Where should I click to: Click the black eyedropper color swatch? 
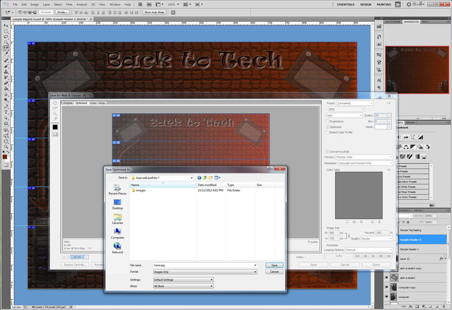[x=55, y=127]
